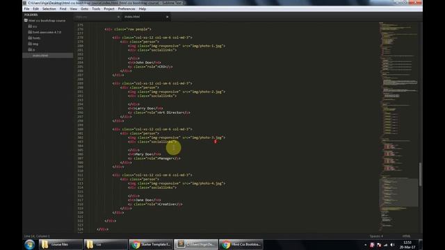This screenshot has width=445, height=250.
Task: Open the Preferences menu
Action: tap(127, 9)
